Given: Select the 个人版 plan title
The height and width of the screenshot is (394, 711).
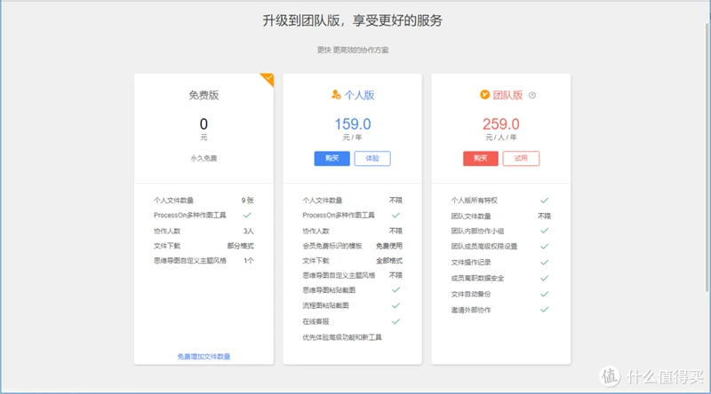Looking at the screenshot, I should (359, 95).
